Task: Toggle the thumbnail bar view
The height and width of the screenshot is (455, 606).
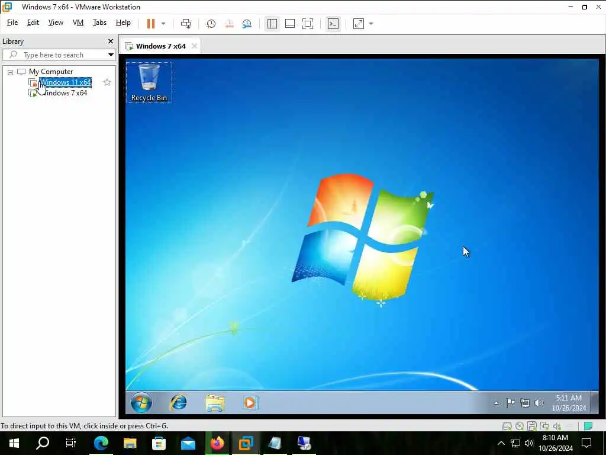Action: click(290, 24)
